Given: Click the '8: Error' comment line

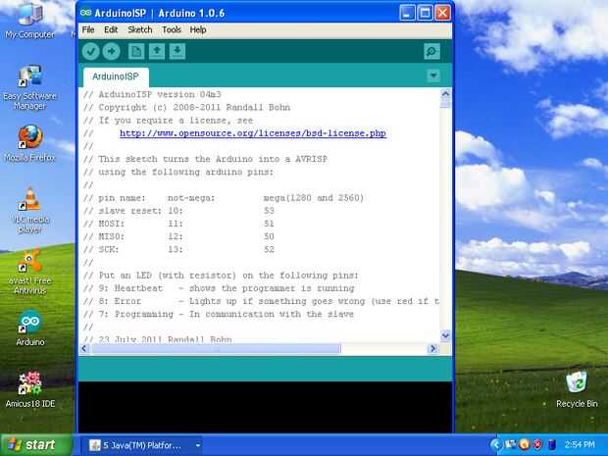Looking at the screenshot, I should [261, 301].
